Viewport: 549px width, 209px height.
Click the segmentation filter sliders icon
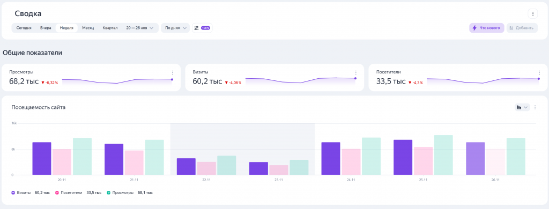(196, 28)
